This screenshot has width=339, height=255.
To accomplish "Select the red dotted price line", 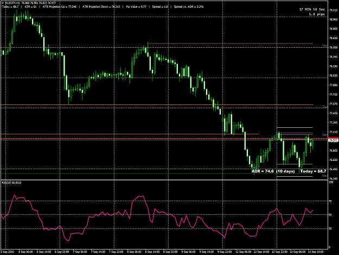I will [164, 138].
